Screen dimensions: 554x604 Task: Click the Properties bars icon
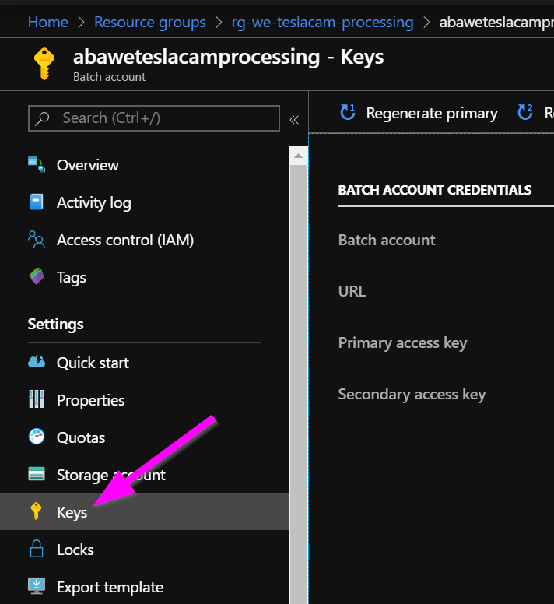tap(37, 399)
